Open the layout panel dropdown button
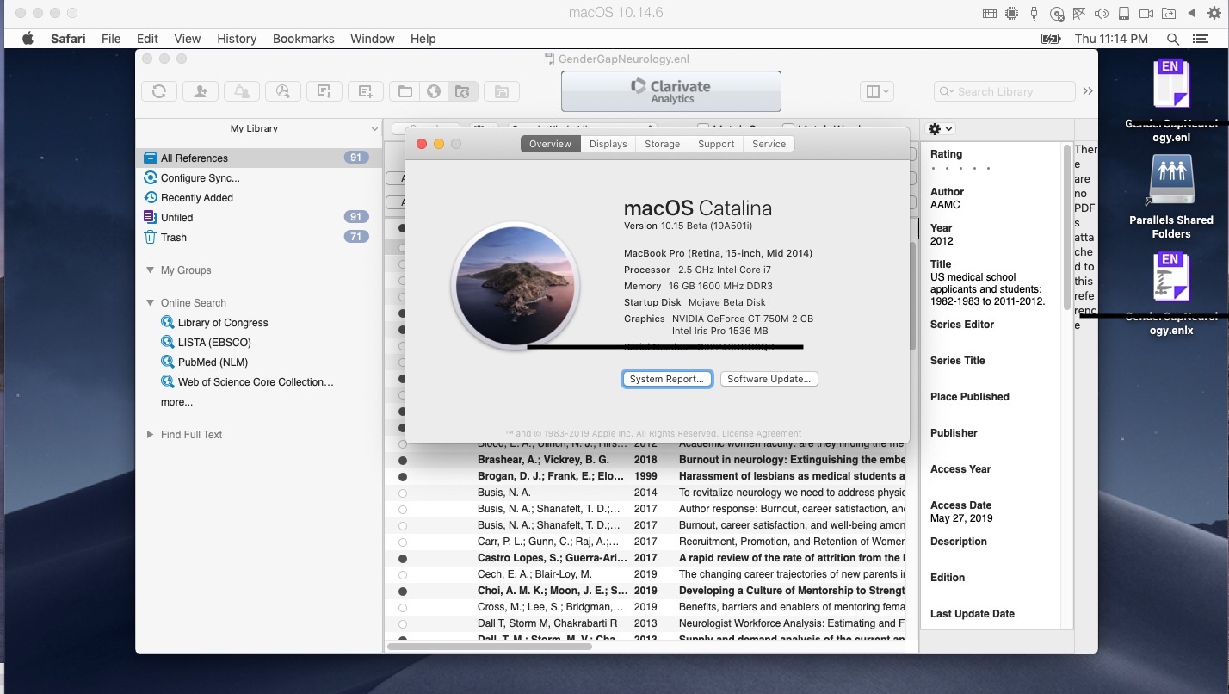Viewport: 1229px width, 694px height. click(x=878, y=91)
